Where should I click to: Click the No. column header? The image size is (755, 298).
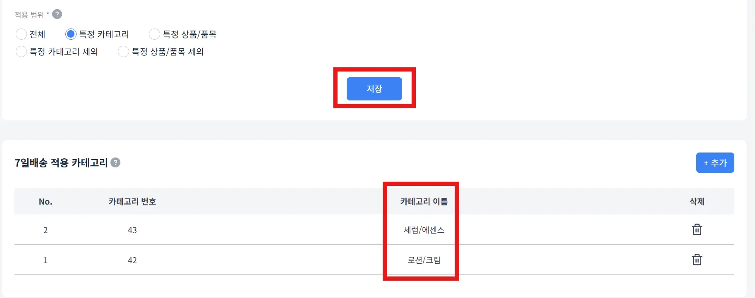[x=46, y=202]
